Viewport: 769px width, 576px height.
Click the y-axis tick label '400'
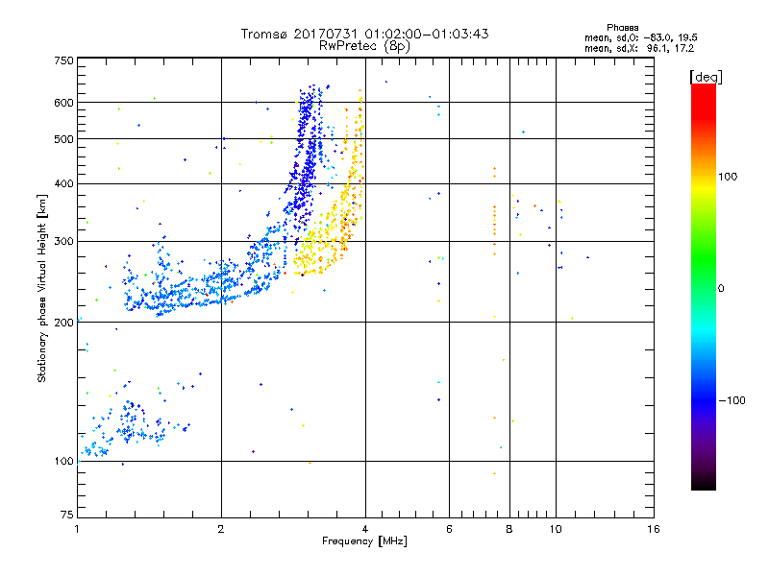(63, 184)
